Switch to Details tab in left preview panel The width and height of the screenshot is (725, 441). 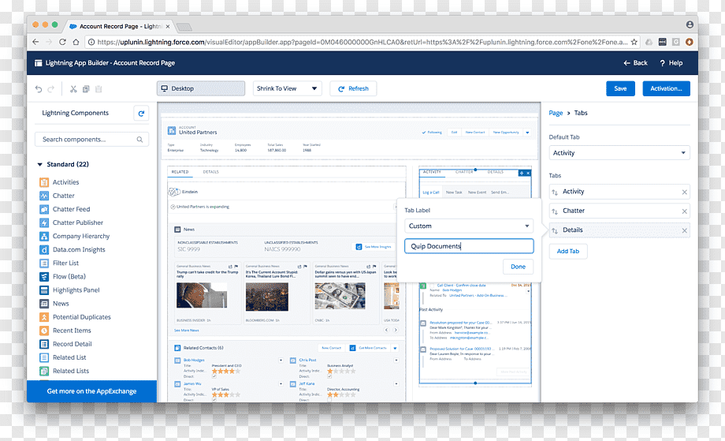pos(211,172)
